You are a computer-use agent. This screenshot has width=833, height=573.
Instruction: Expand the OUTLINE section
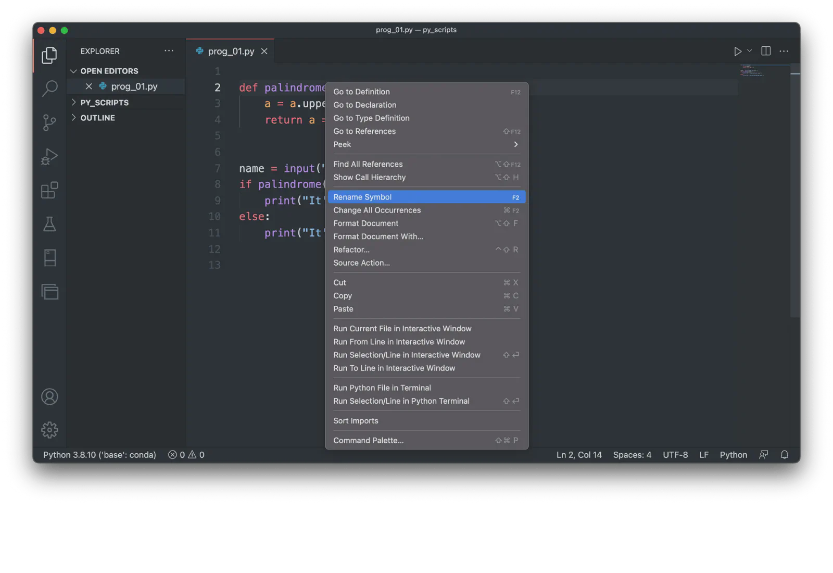point(97,118)
